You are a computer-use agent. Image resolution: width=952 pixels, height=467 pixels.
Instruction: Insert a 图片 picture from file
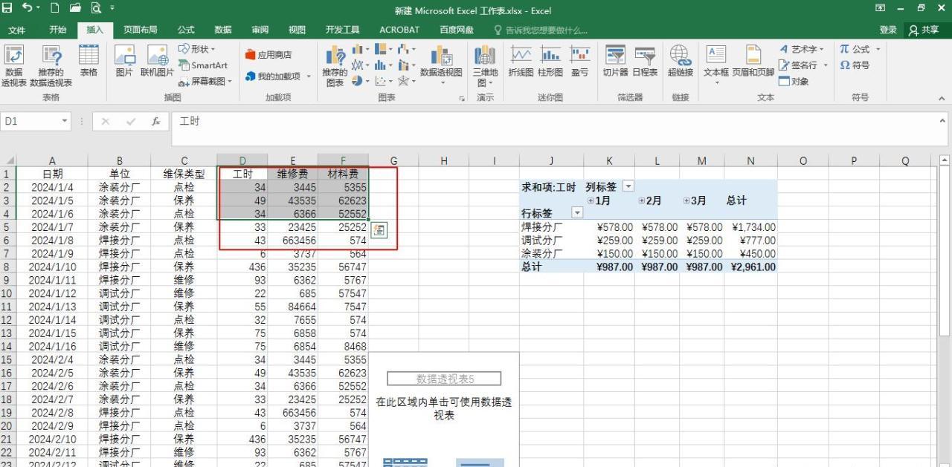(124, 61)
